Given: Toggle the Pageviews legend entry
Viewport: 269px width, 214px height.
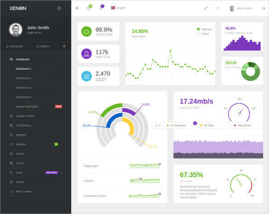Looking at the screenshot, I should click(205, 29).
